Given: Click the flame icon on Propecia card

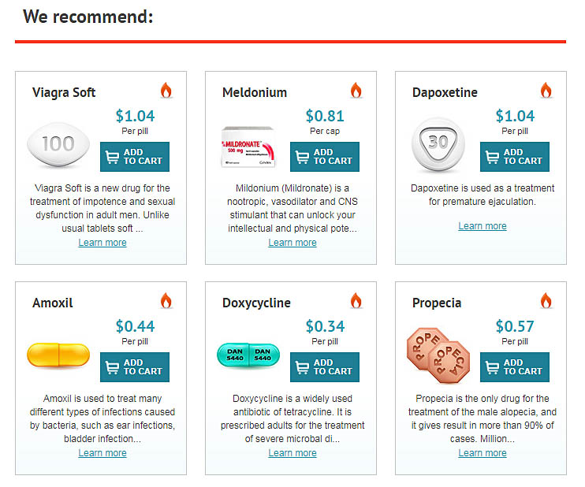Looking at the screenshot, I should click(546, 300).
